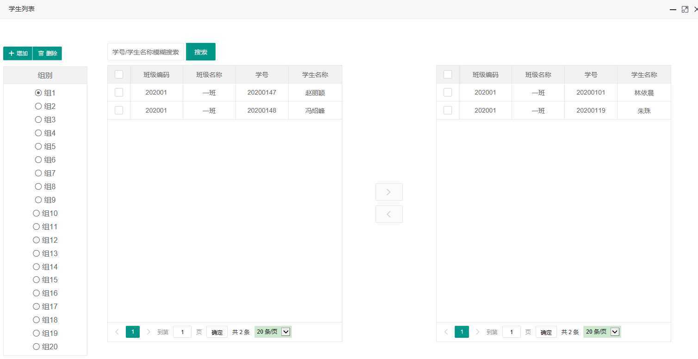Click the move-right arrow transfer button
The height and width of the screenshot is (359, 698).
point(389,192)
